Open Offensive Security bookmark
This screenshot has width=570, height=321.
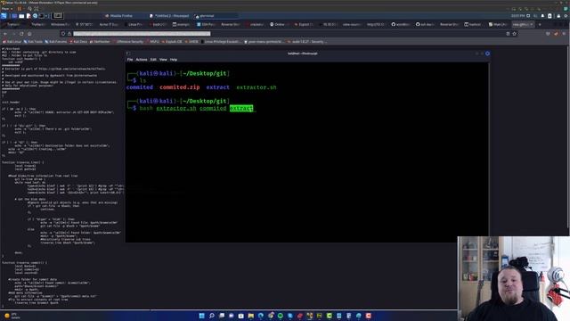[128, 42]
